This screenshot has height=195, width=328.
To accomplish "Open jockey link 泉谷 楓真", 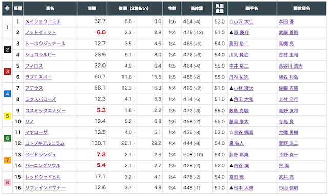I will point(243,132).
